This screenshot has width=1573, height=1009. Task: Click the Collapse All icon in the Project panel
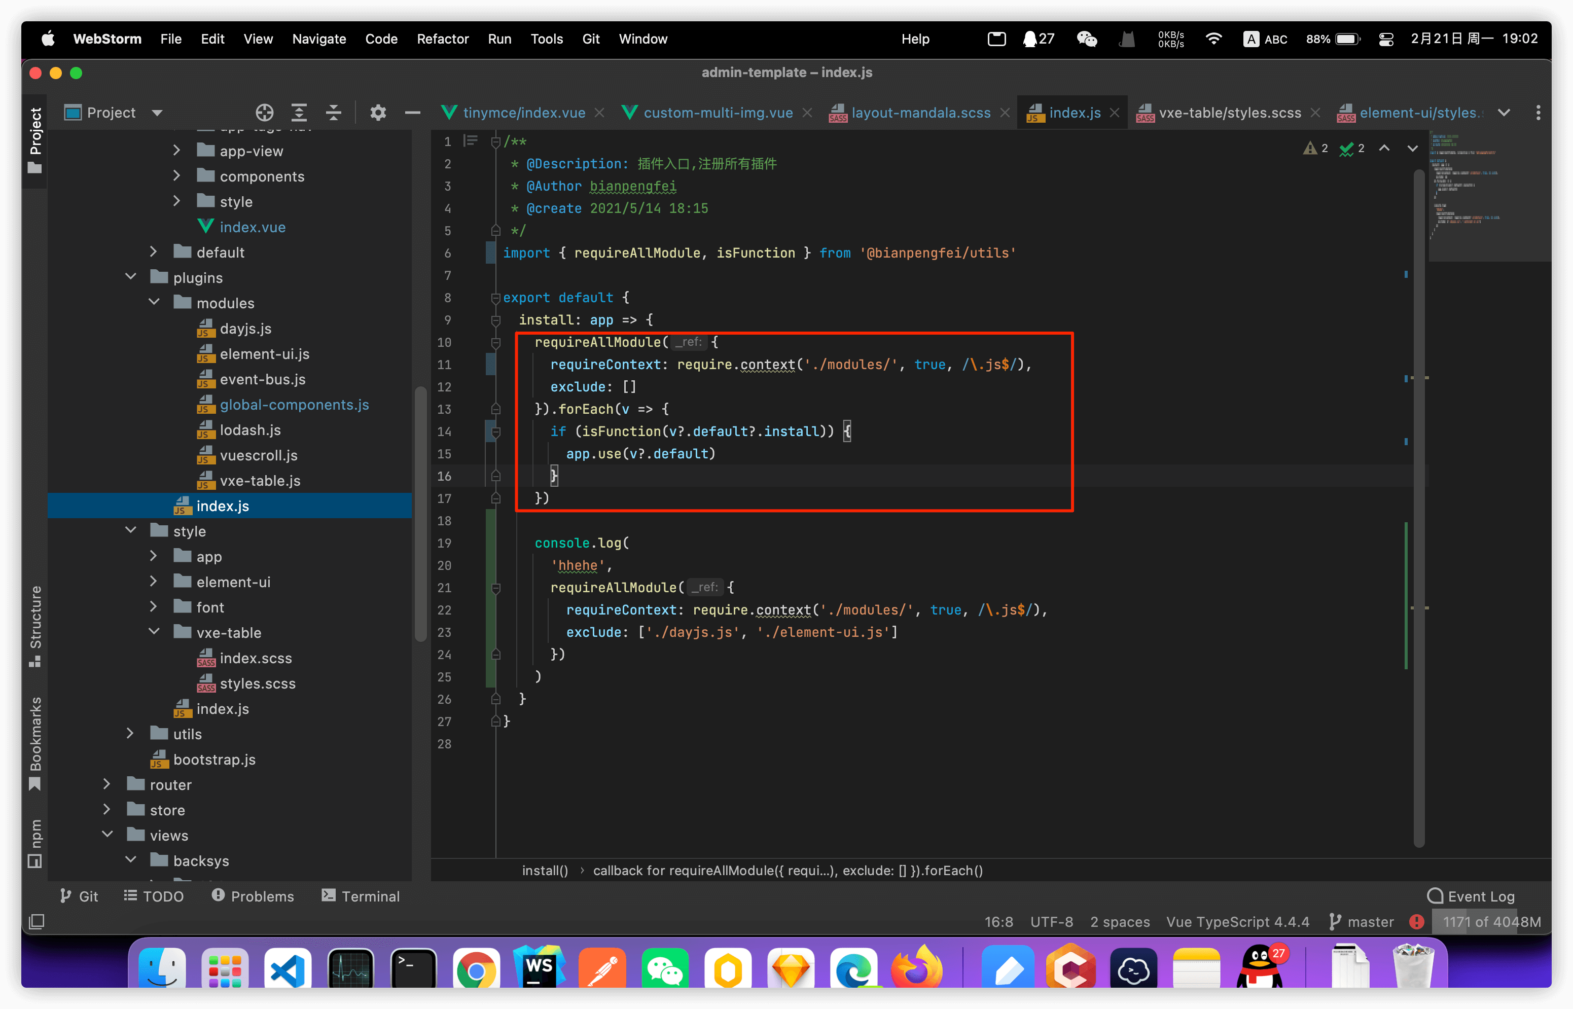tap(334, 113)
